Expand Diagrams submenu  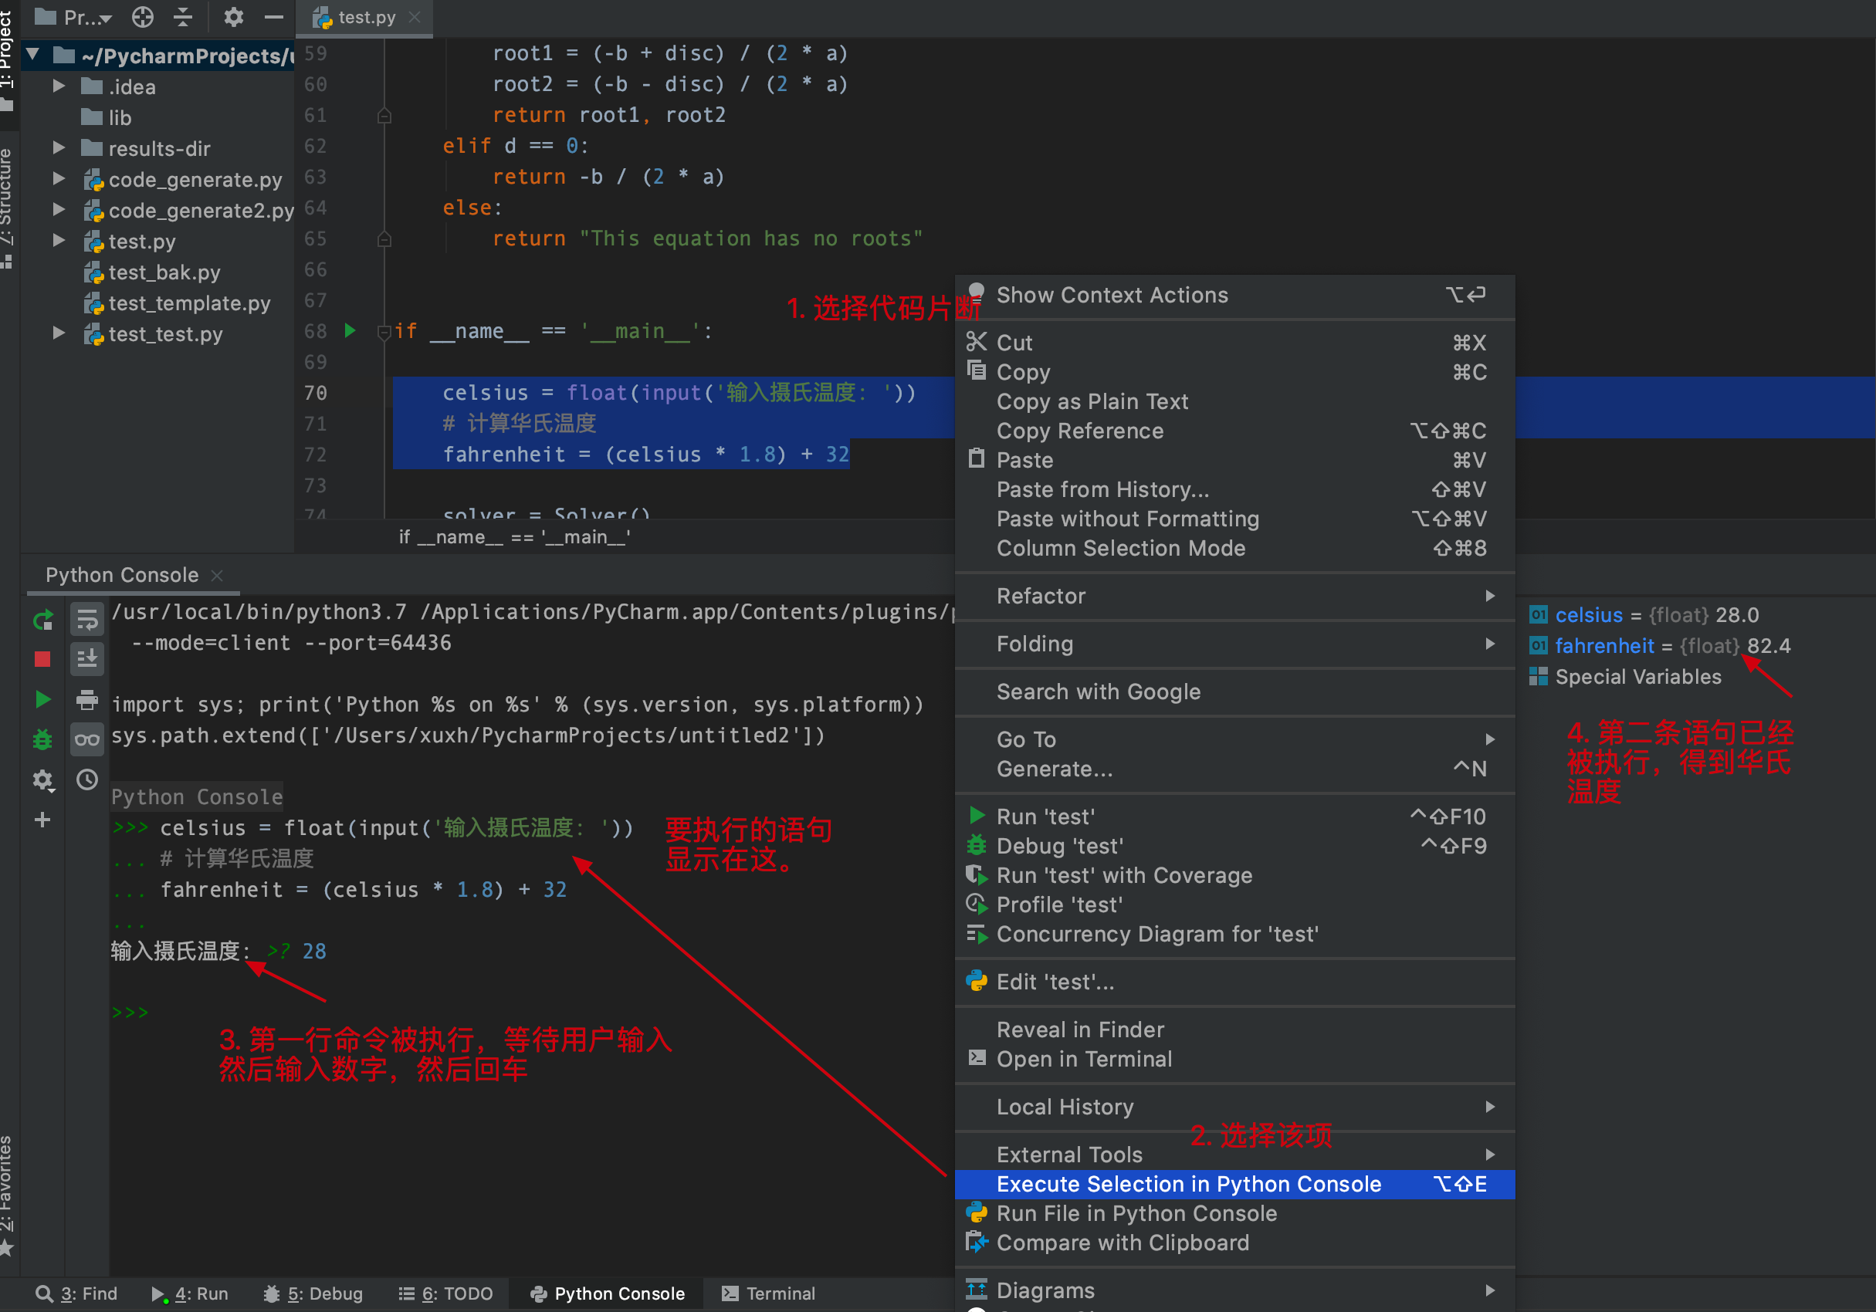point(1234,1290)
